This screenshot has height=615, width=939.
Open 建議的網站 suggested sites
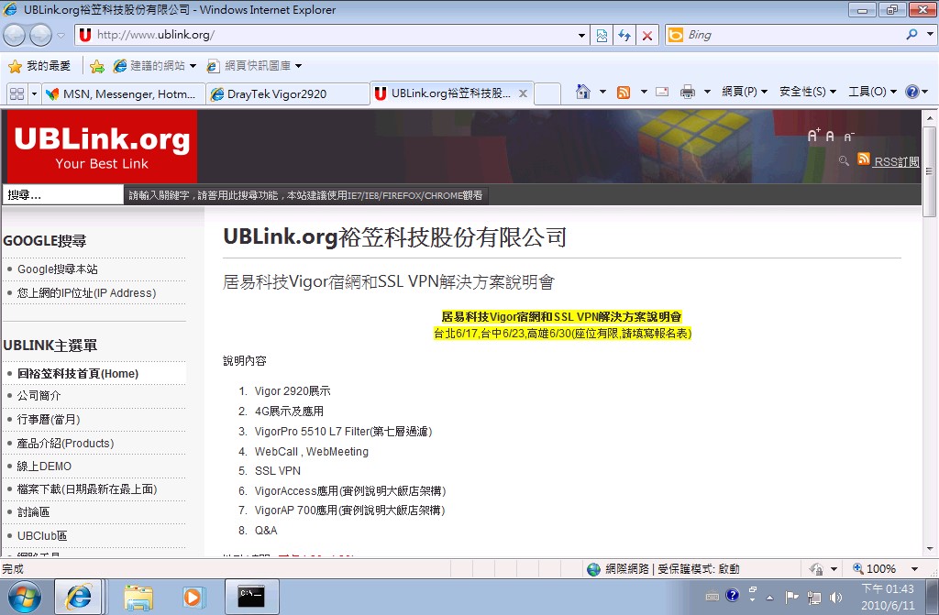[x=155, y=66]
